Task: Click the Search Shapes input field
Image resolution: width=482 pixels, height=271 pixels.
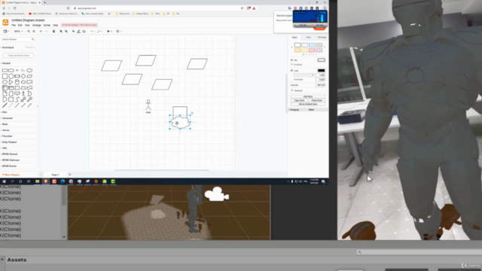Action: (18, 39)
